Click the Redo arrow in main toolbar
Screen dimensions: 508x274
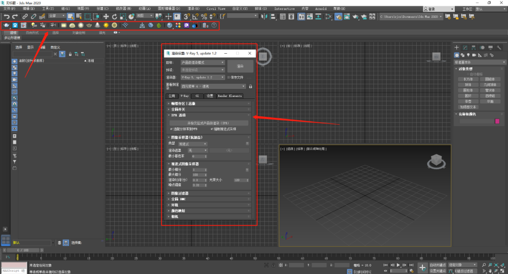tap(15, 16)
